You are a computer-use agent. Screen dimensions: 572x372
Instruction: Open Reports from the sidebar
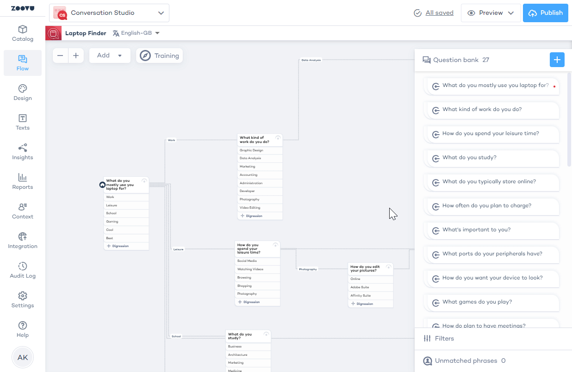click(23, 181)
